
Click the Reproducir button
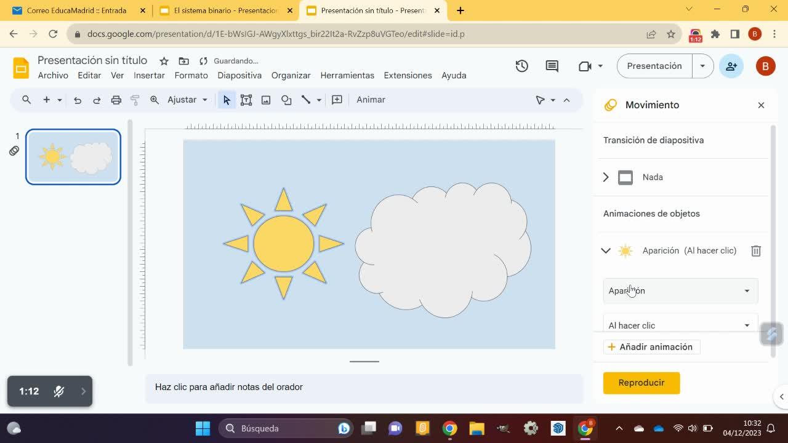641,383
